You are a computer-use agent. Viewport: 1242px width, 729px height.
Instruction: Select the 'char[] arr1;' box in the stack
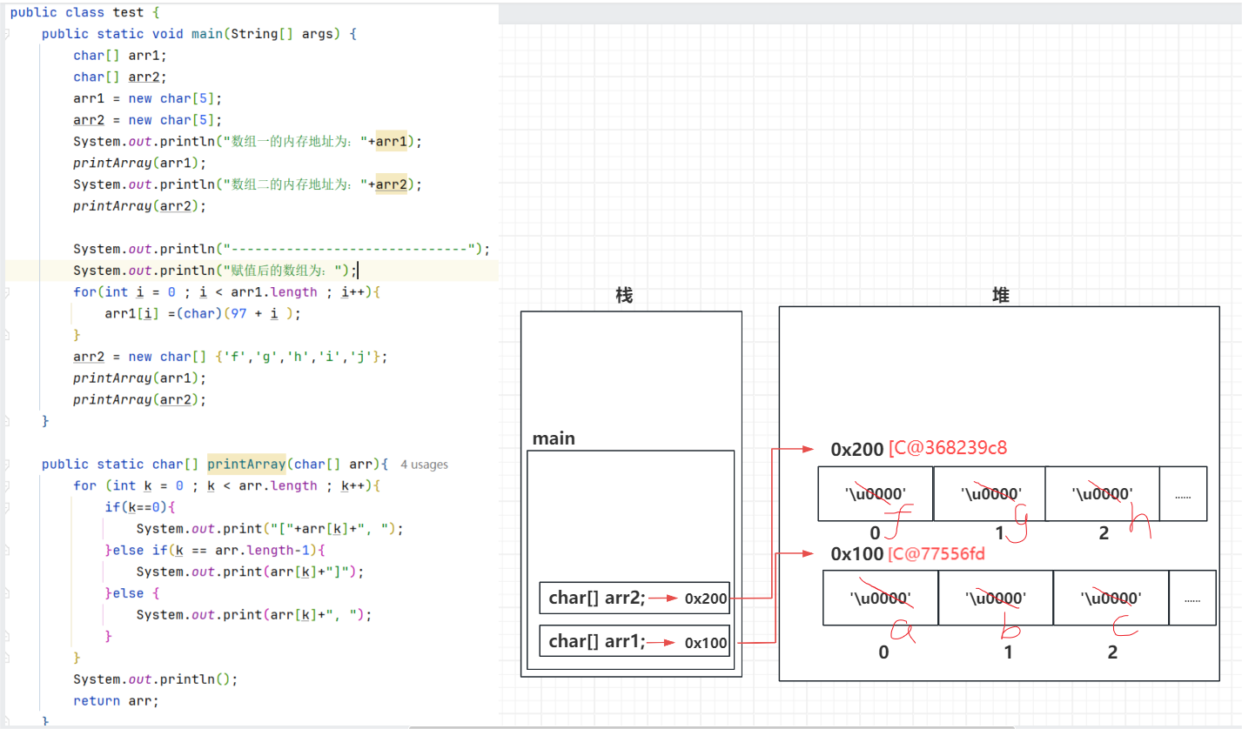click(x=634, y=642)
